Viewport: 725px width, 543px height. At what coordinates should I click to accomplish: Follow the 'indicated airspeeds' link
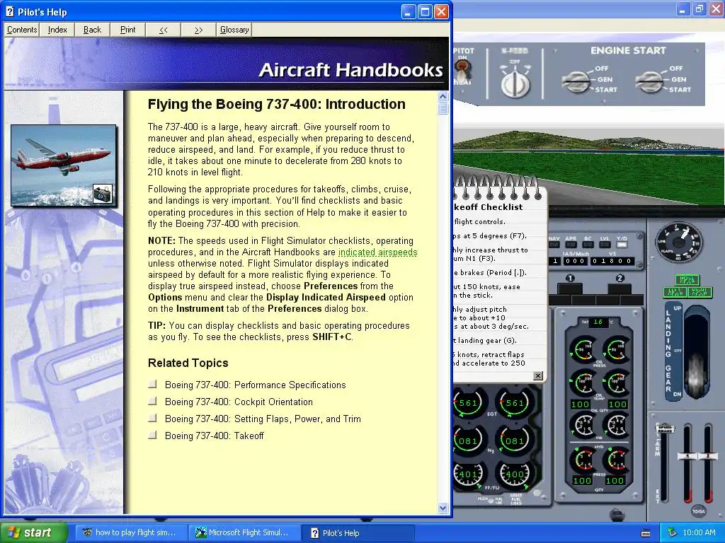coord(378,252)
